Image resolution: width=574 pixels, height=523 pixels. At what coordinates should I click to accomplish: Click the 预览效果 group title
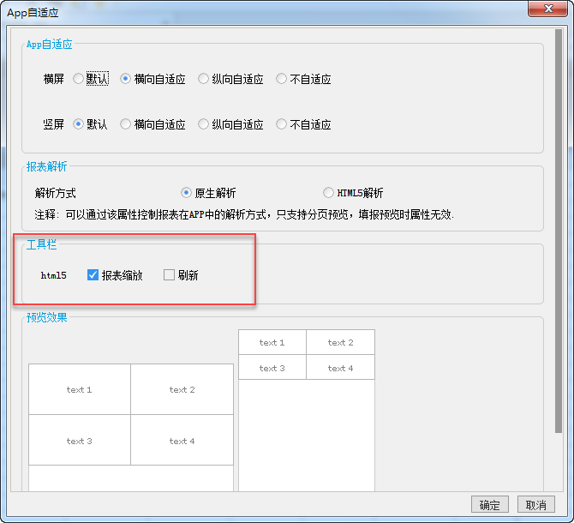[x=47, y=317]
